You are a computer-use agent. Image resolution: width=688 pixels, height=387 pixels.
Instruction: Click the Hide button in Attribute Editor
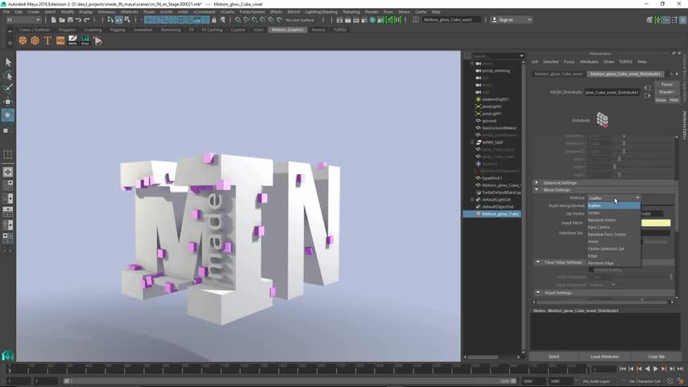coord(673,100)
